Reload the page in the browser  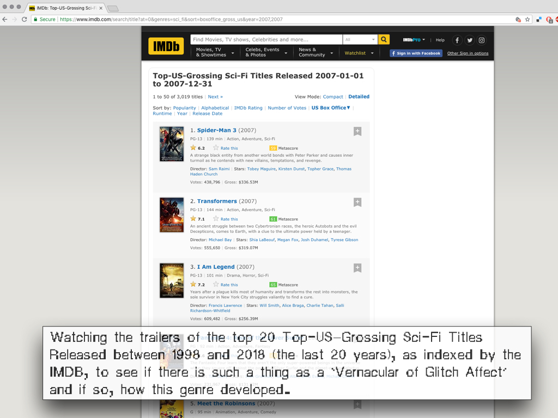pyautogui.click(x=24, y=19)
